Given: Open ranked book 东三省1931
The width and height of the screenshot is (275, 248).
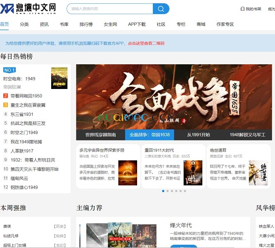Looking at the screenshot, I should 22,114.
